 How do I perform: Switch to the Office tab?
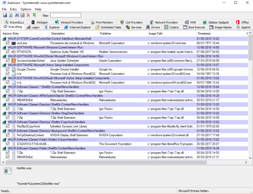pyautogui.click(x=242, y=23)
